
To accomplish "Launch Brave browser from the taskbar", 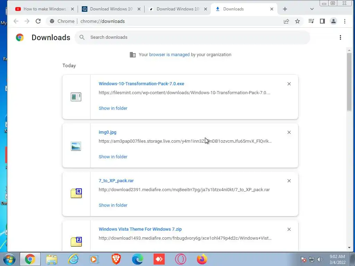I will tap(116, 259).
